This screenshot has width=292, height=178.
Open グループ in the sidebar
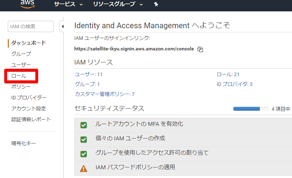pos(21,54)
